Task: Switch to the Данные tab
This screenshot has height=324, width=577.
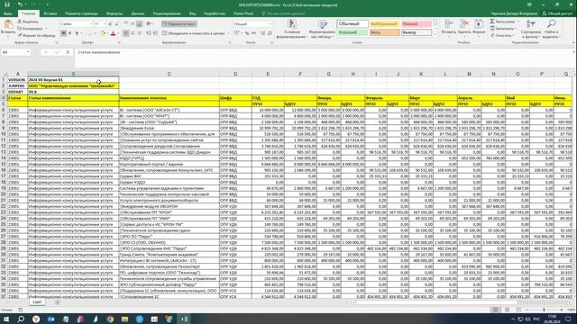Action: click(x=138, y=13)
